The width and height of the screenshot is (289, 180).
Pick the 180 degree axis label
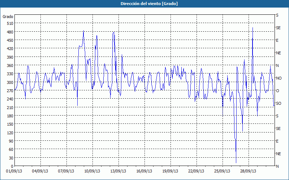coord(10,116)
